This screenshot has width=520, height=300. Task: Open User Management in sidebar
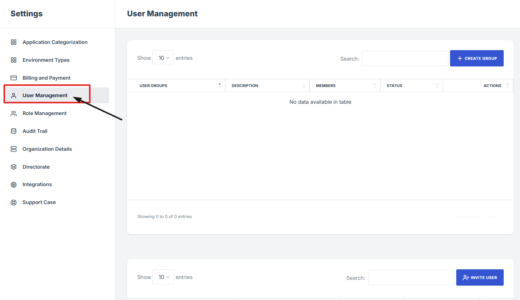[x=45, y=96]
